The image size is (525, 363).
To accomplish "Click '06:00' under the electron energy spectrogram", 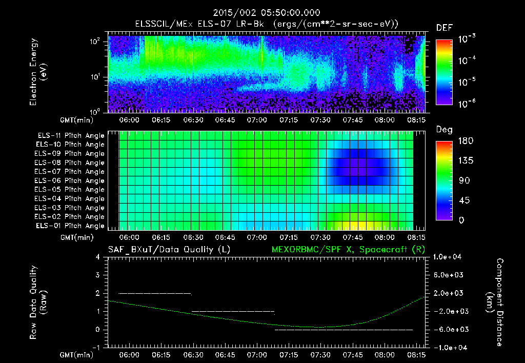I will (x=129, y=120).
